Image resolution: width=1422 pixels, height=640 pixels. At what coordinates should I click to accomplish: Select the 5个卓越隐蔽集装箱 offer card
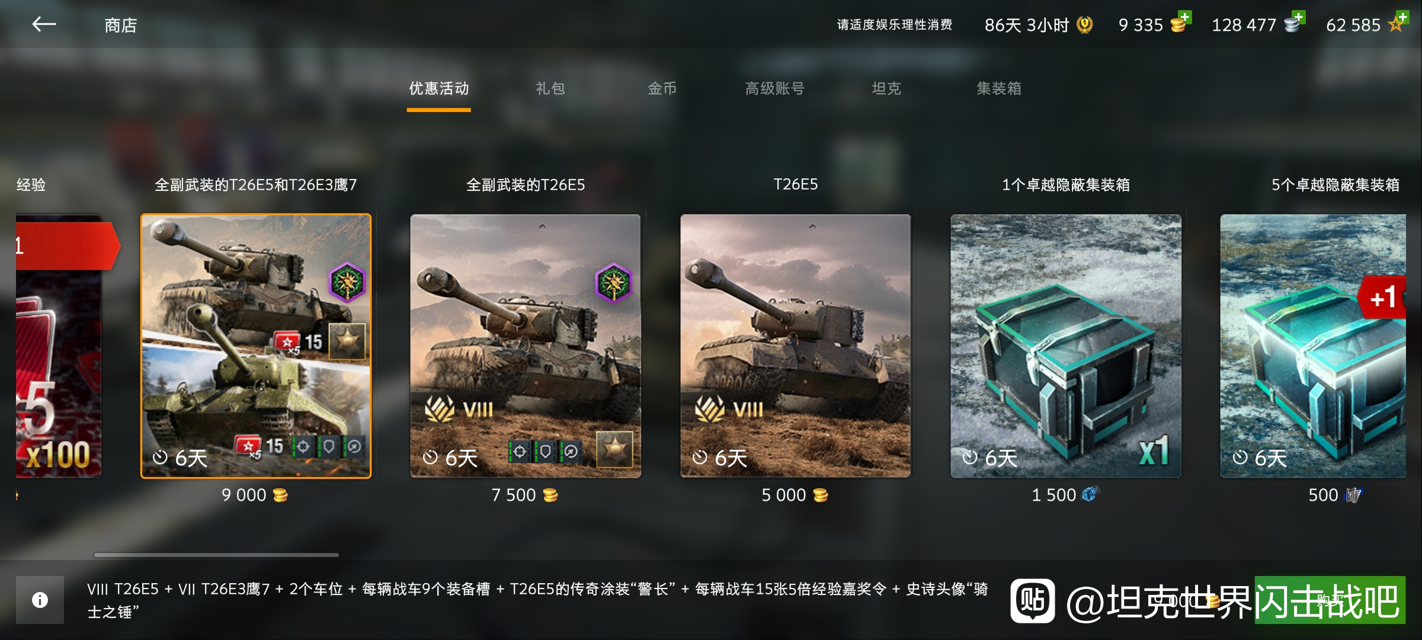[x=1313, y=346]
